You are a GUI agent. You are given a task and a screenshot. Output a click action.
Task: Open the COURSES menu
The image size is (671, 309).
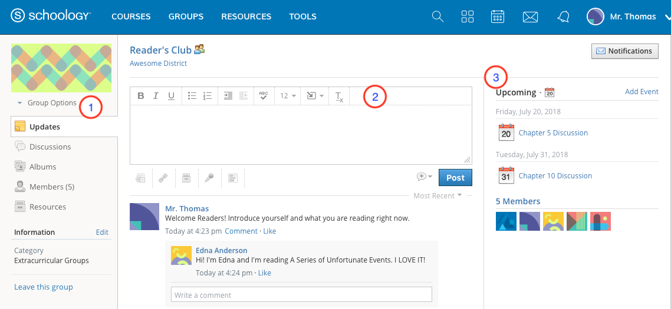pyautogui.click(x=131, y=16)
